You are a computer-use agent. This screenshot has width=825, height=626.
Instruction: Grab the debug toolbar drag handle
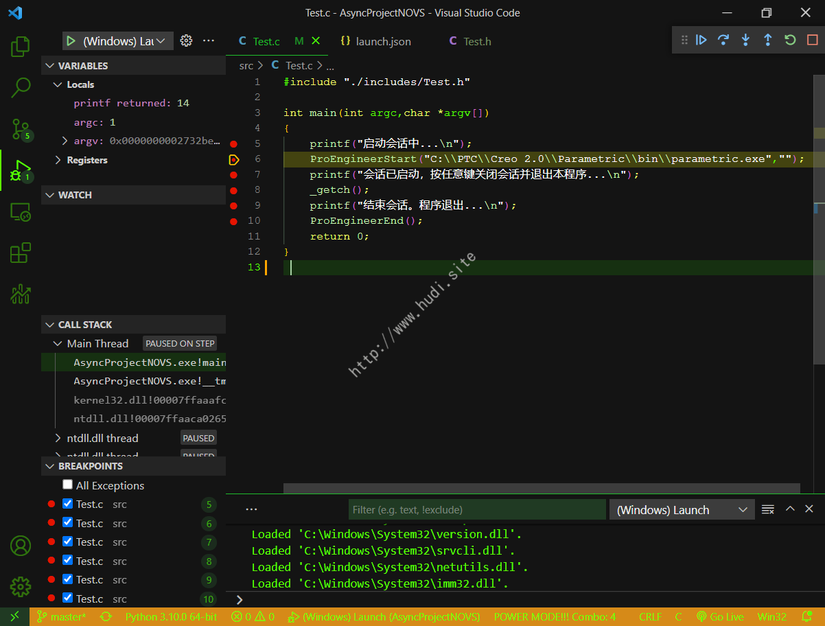(684, 40)
